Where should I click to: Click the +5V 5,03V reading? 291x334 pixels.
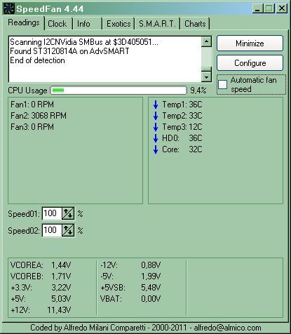tap(41, 299)
